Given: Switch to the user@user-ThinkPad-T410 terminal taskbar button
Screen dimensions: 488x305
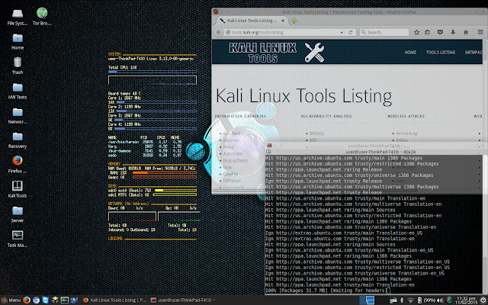Looking at the screenshot, I should [183, 300].
